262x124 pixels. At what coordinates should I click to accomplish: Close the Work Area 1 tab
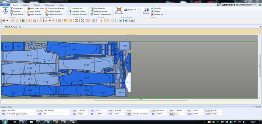20,27
